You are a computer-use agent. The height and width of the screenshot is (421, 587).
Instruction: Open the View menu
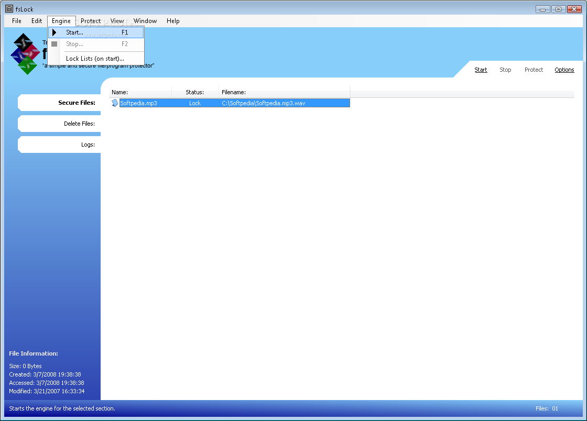117,21
